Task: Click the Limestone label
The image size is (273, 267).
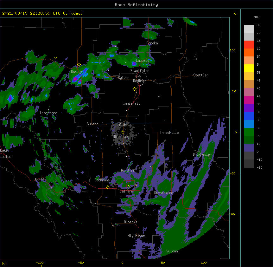Action: click(x=48, y=113)
